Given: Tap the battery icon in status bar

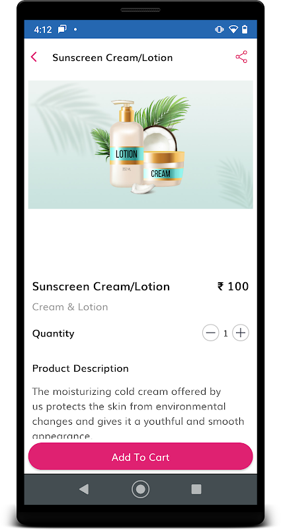Looking at the screenshot, I should pos(245,29).
